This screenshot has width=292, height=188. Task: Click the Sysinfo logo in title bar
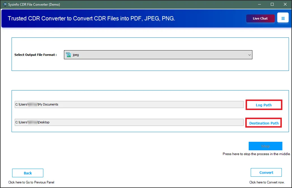click(x=5, y=4)
